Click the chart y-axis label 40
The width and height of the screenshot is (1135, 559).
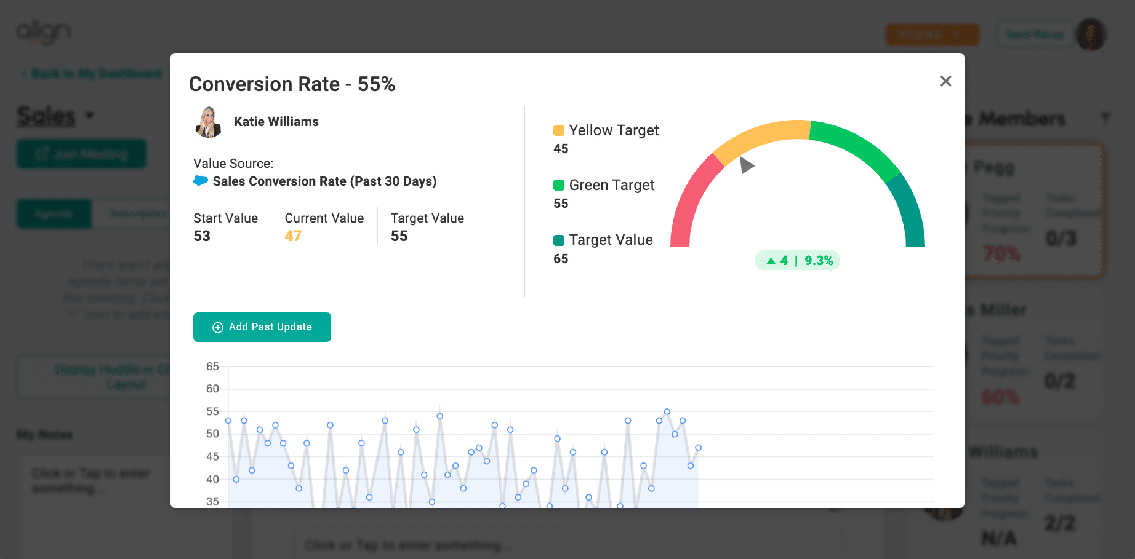212,479
